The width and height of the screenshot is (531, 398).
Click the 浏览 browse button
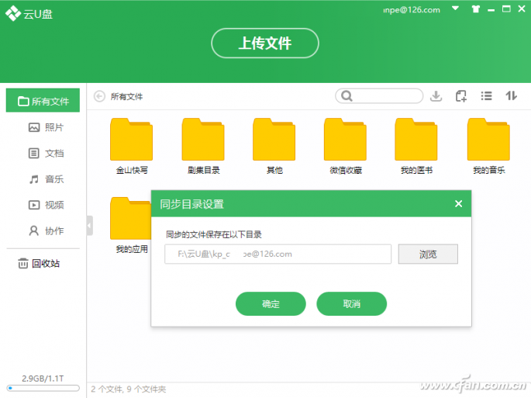428,254
